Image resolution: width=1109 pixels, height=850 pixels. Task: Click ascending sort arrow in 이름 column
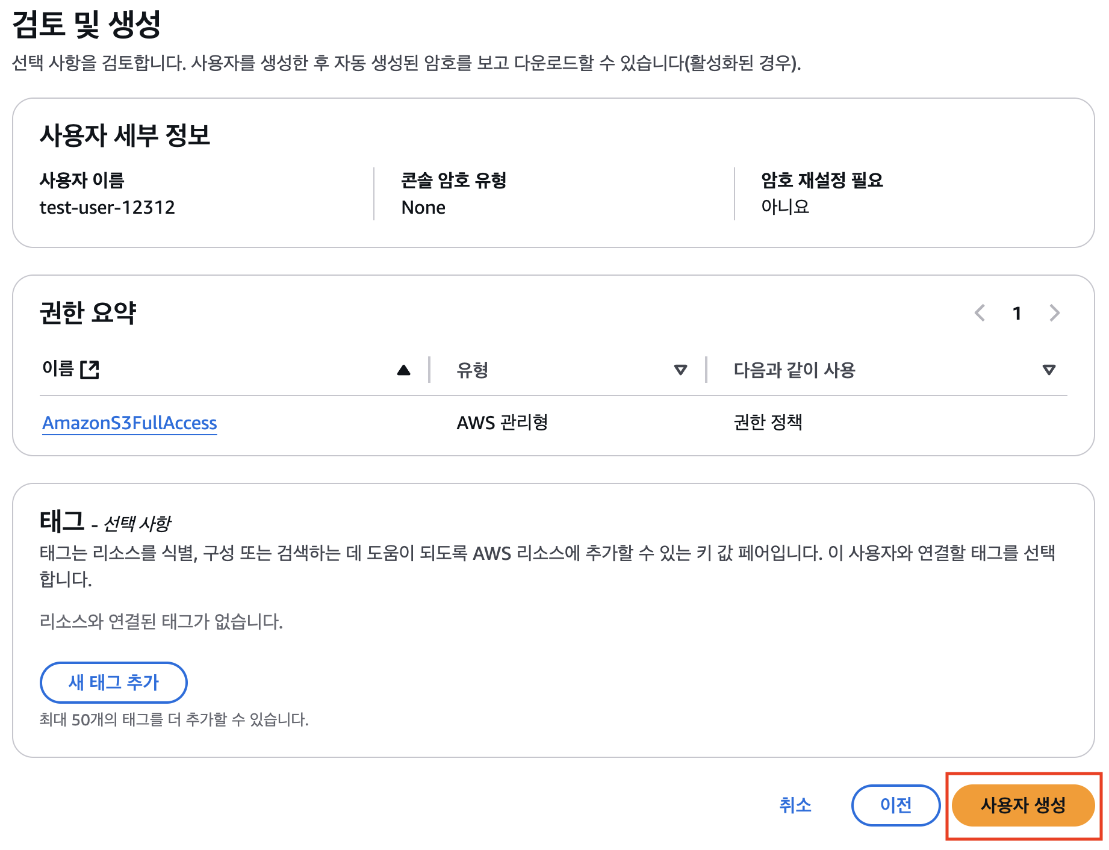pyautogui.click(x=404, y=370)
